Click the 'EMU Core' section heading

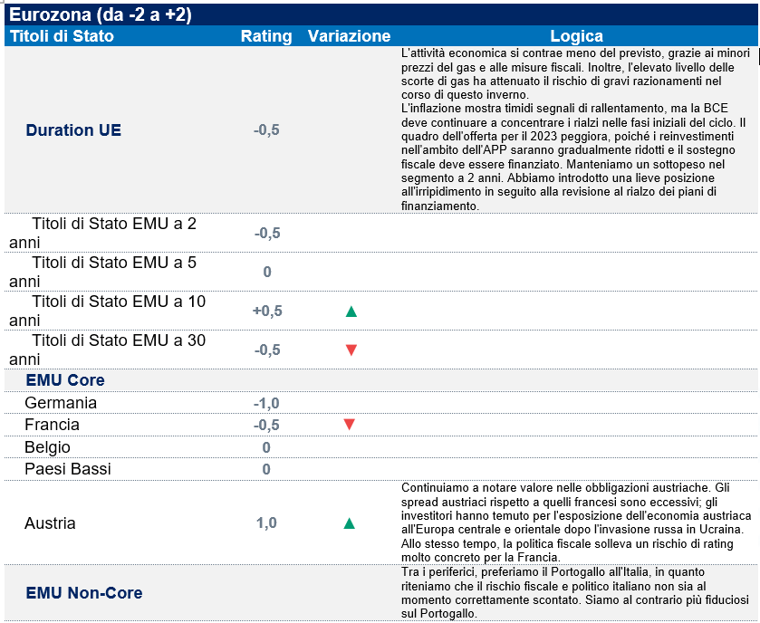[x=65, y=380]
